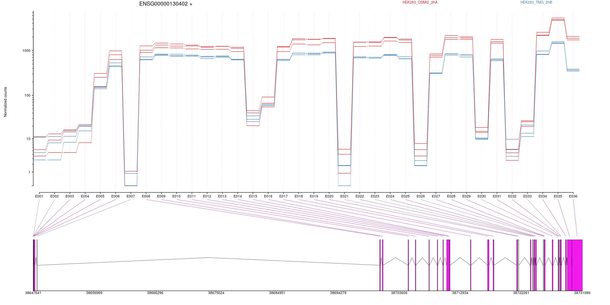Click the exon label E013
This screenshot has width=610, height=305.
coord(222,196)
